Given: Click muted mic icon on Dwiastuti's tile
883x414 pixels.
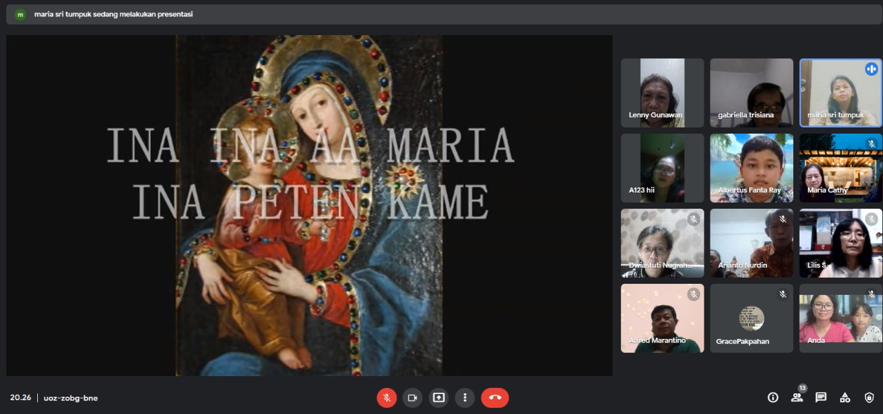Looking at the screenshot, I should [693, 219].
